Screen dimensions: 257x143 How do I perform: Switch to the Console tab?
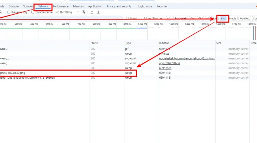tap(14, 6)
